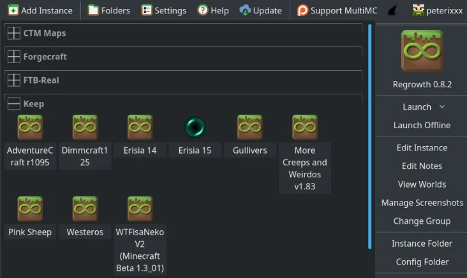Open the Launch dropdown arrow
Screen dimensions: 467x278
442,106
